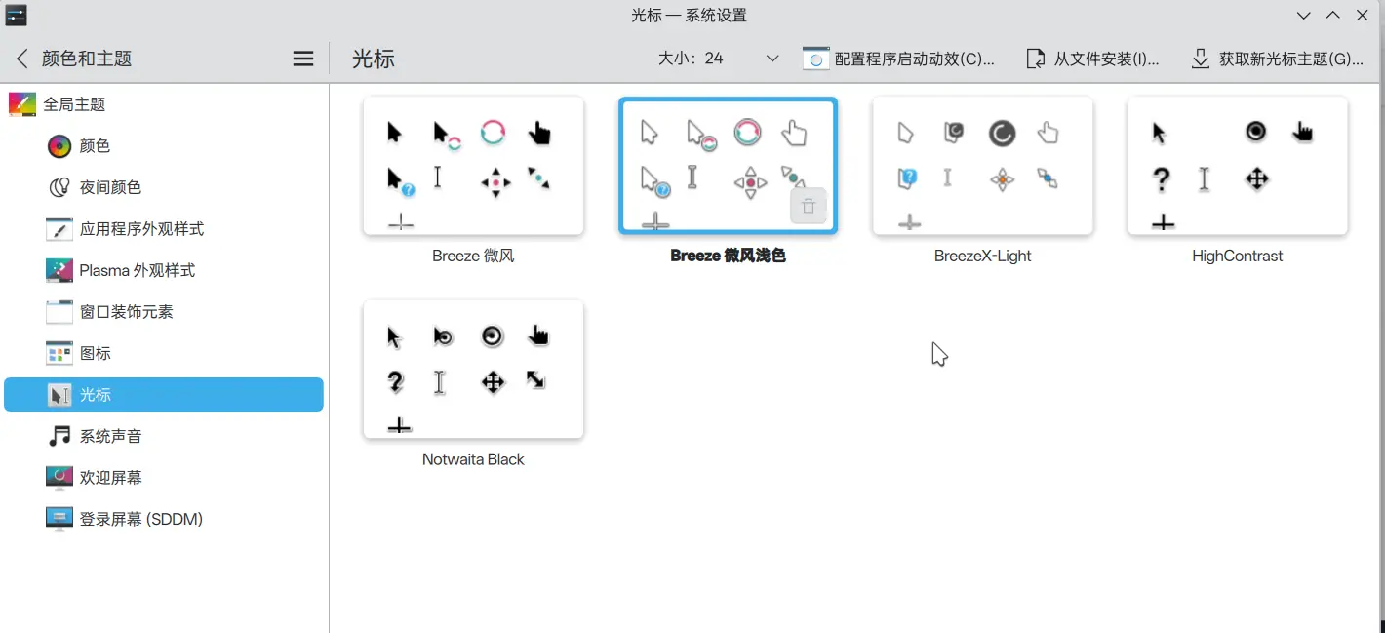Click the 光标 sidebar icon

[59, 395]
